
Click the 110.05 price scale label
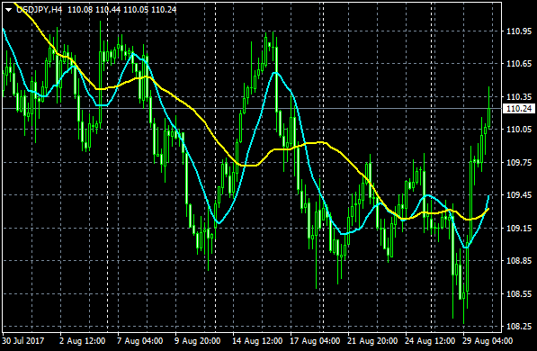point(519,130)
